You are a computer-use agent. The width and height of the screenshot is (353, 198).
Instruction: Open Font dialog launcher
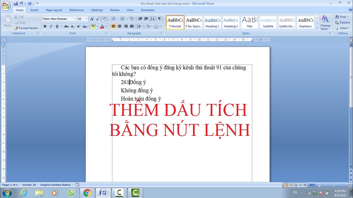[106, 33]
